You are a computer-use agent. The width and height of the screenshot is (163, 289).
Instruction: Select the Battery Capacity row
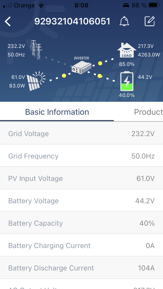(81, 223)
